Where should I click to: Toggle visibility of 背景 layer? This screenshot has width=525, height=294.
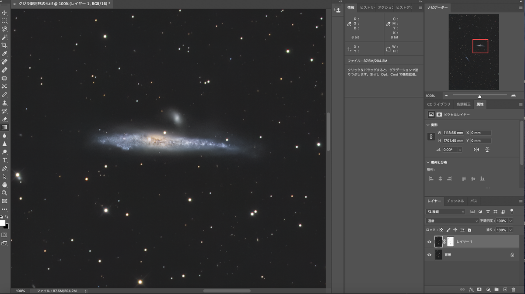429,255
